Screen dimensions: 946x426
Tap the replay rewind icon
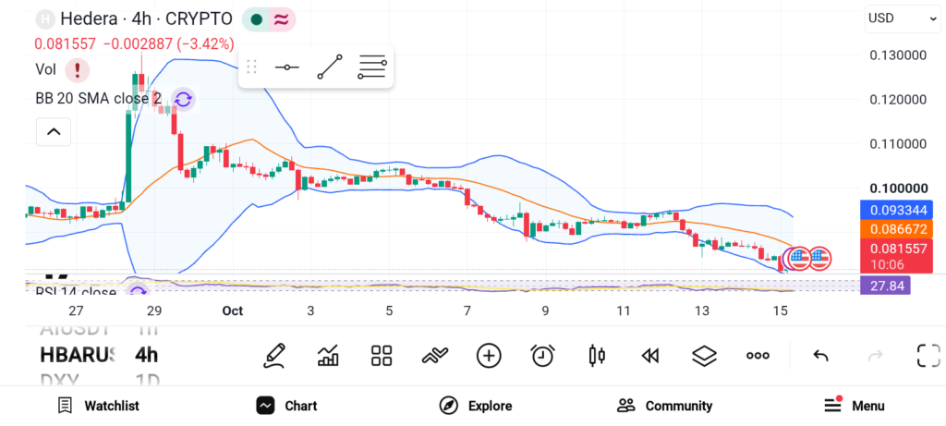pos(649,356)
